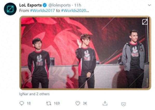The height and width of the screenshot is (110, 155).
Task: Save tweet with the Pocket icon
Action: (124, 104)
